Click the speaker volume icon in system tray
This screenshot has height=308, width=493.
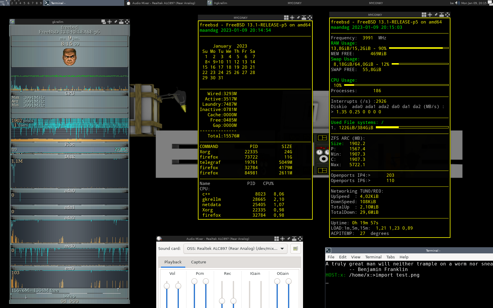(457, 3)
